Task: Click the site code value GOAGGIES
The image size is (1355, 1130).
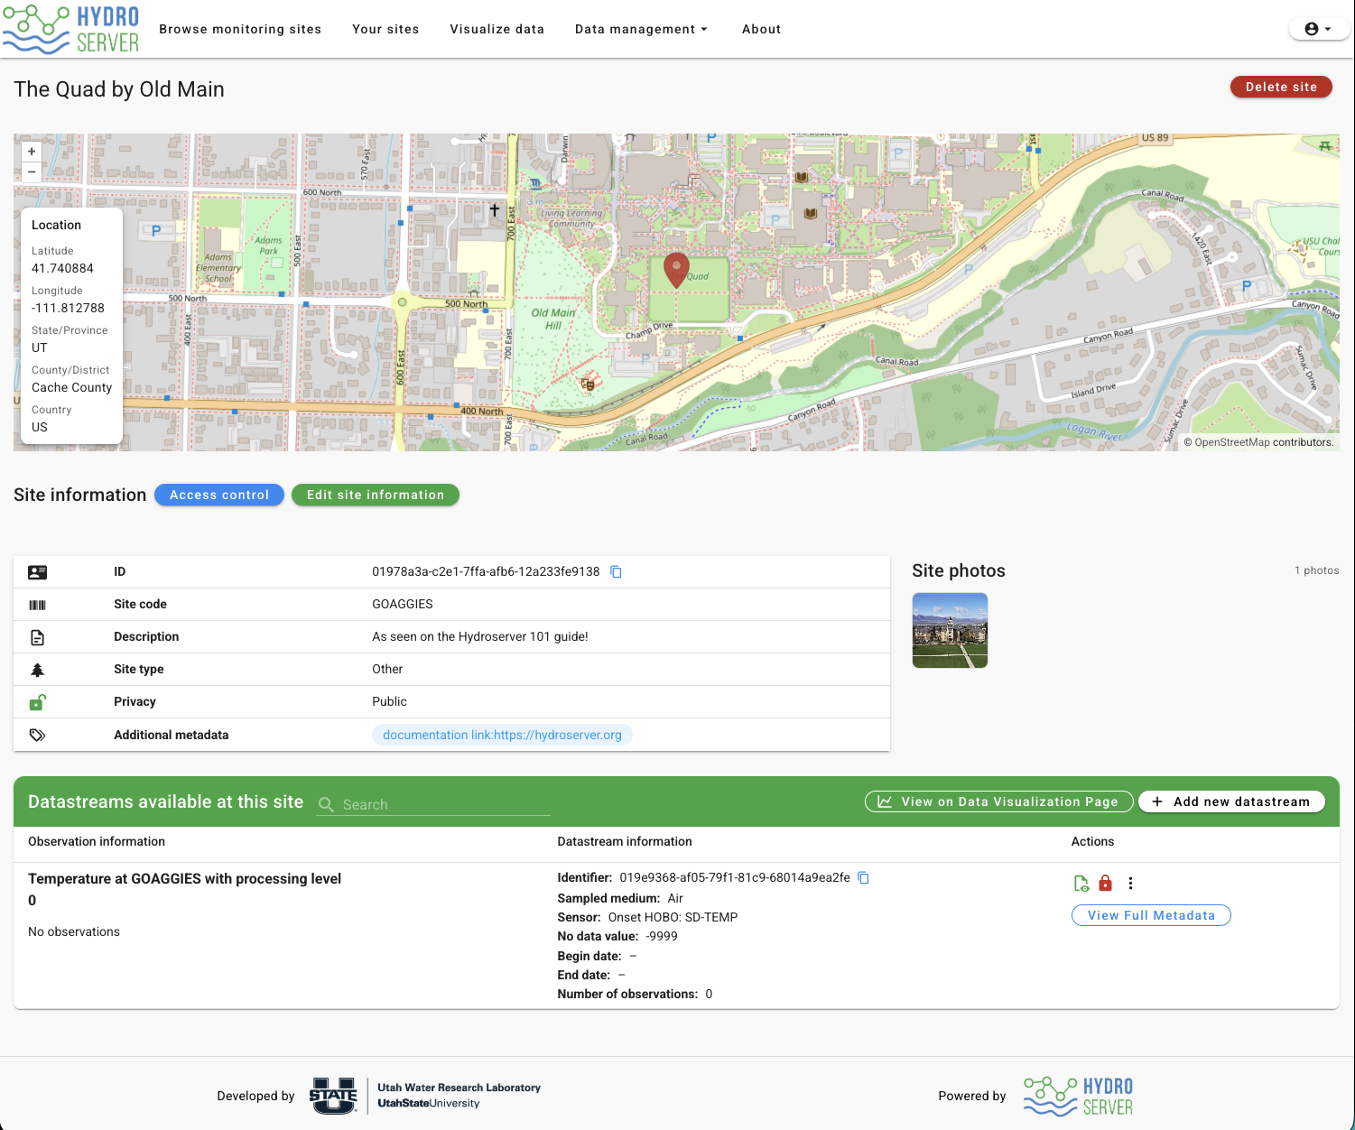Action: (403, 604)
